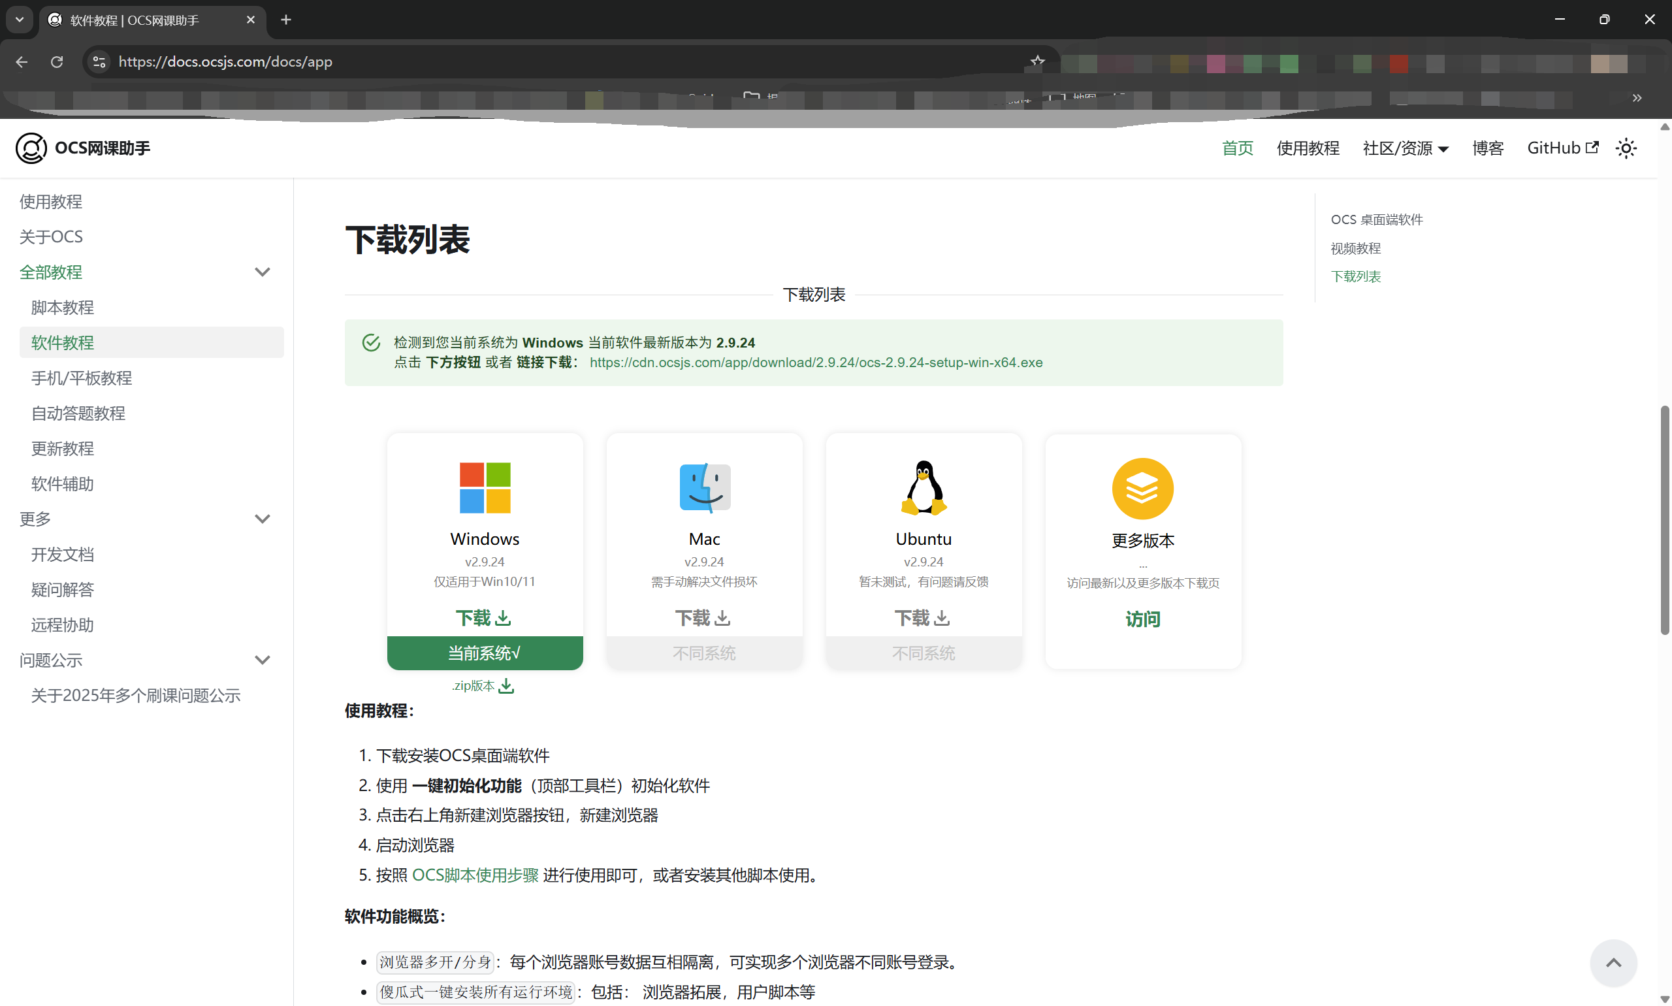Click the green check circle in notice
The image size is (1672, 1006).
click(371, 342)
